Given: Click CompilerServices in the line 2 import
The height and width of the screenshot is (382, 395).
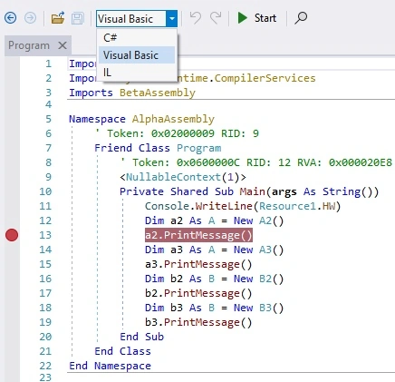Looking at the screenshot, I should [265, 78].
